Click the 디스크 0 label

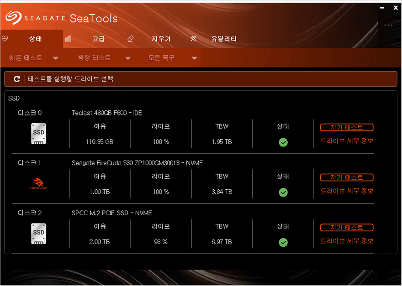[30, 113]
